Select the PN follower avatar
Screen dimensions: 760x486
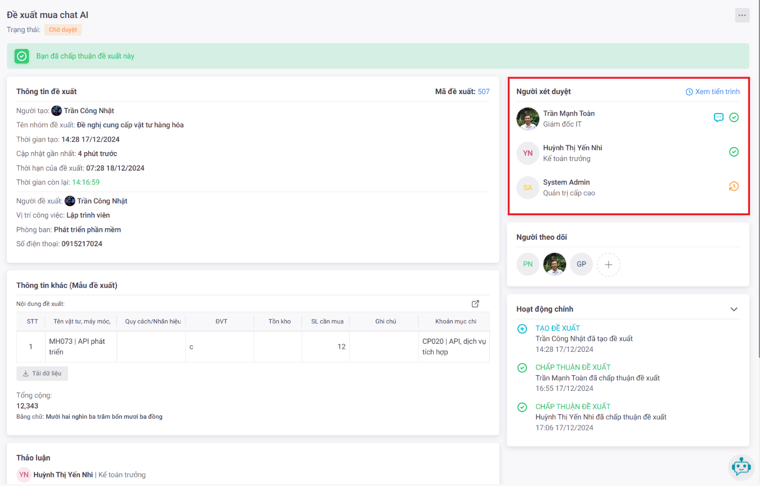(528, 264)
